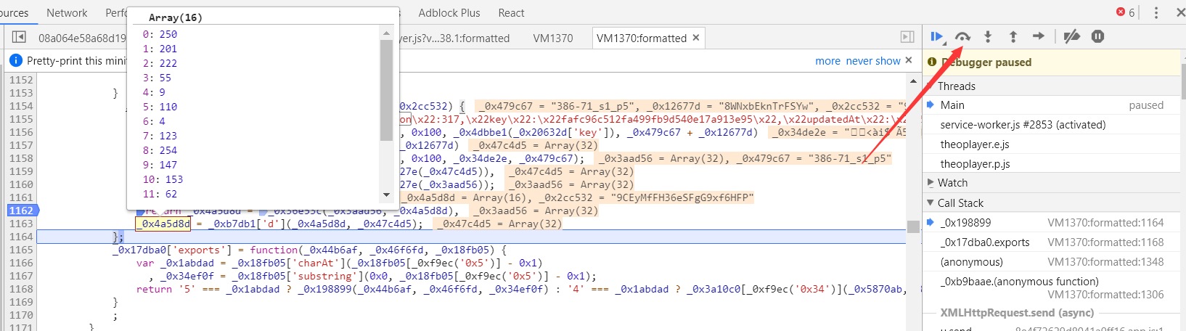This screenshot has width=1186, height=331.
Task: Resume script execution in debugger
Action: [x=936, y=36]
